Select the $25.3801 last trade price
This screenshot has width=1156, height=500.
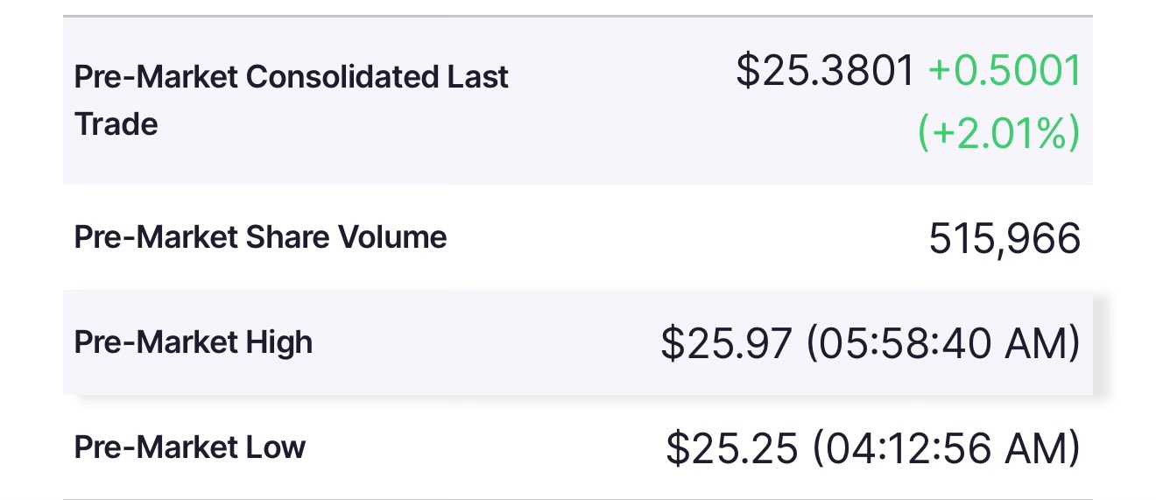point(825,71)
